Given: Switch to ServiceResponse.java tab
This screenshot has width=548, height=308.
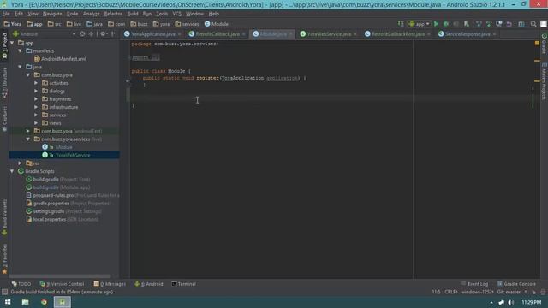Looking at the screenshot, I should (x=468, y=34).
